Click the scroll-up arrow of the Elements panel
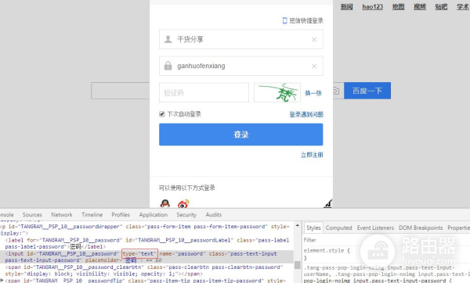This screenshot has height=283, width=470. tap(298, 225)
